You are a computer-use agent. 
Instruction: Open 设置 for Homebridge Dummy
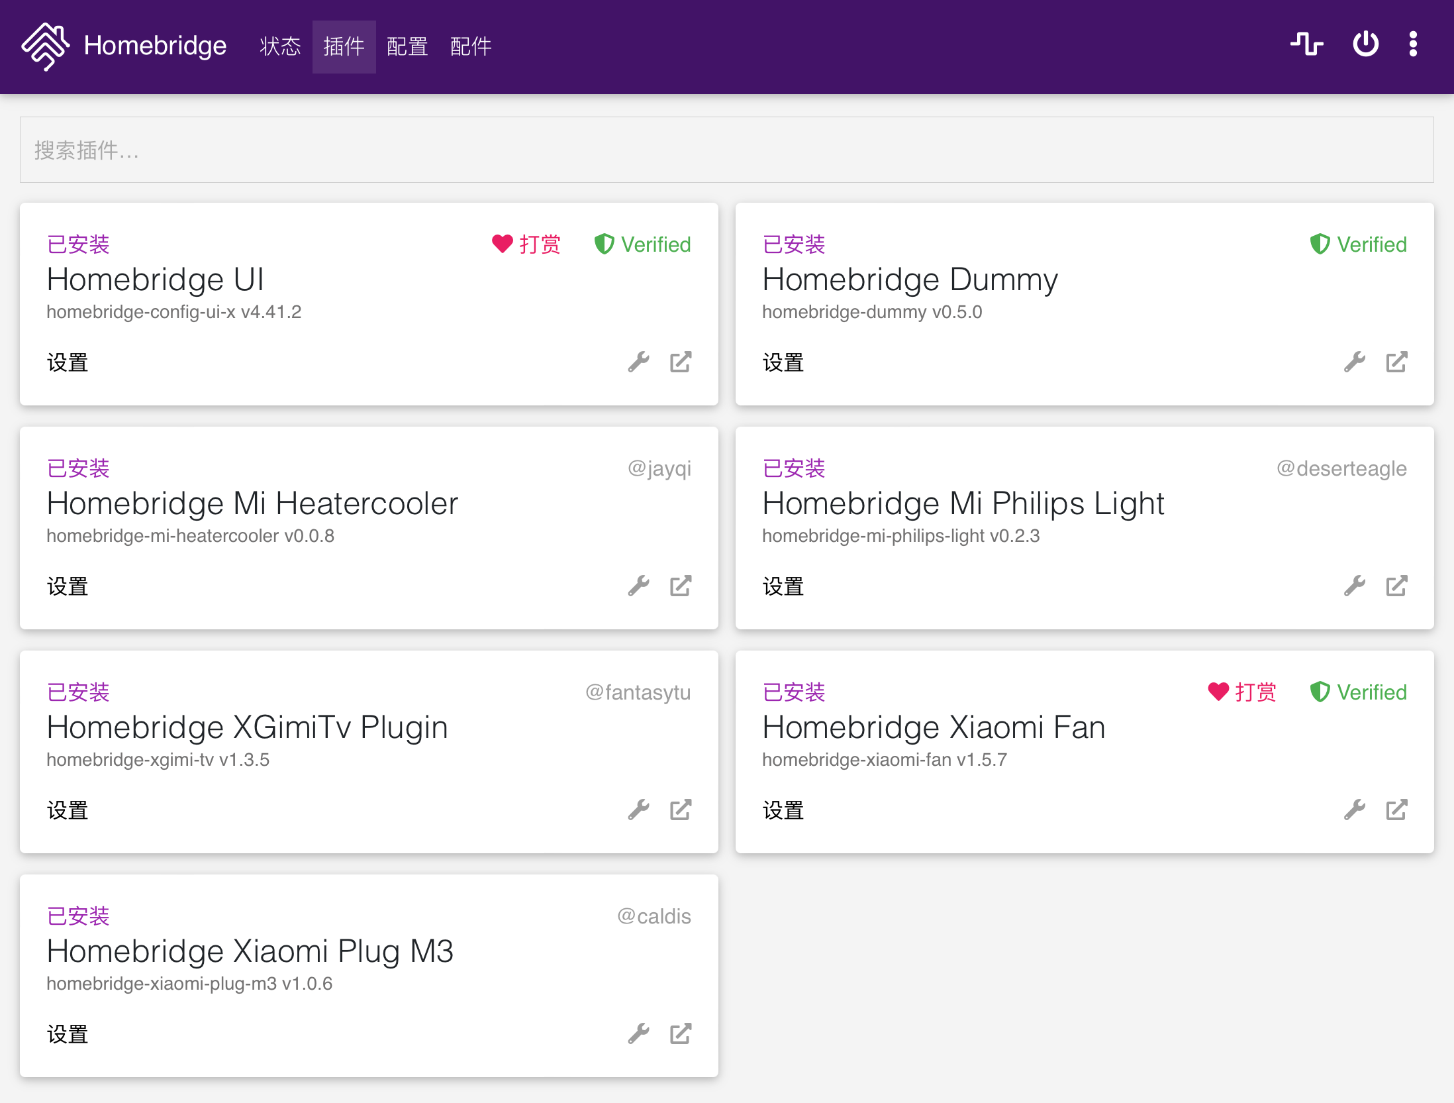point(783,362)
